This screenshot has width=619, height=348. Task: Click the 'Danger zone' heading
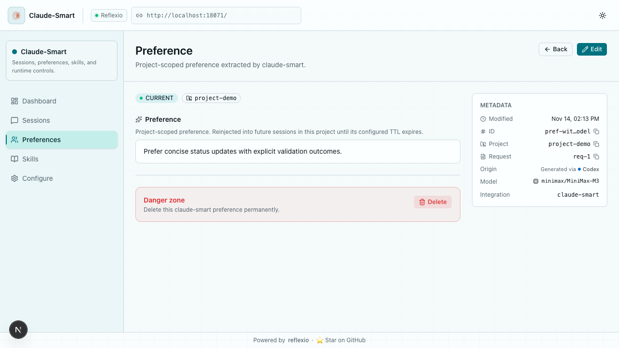[164, 200]
